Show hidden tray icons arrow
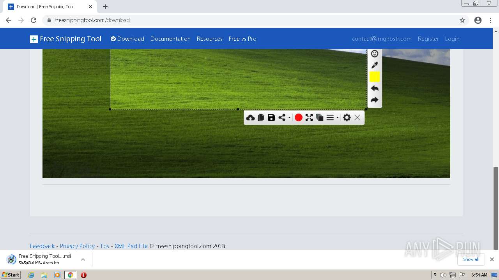 point(435,275)
